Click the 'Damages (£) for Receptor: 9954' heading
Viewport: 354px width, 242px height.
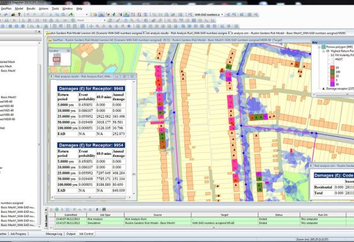click(x=91, y=145)
